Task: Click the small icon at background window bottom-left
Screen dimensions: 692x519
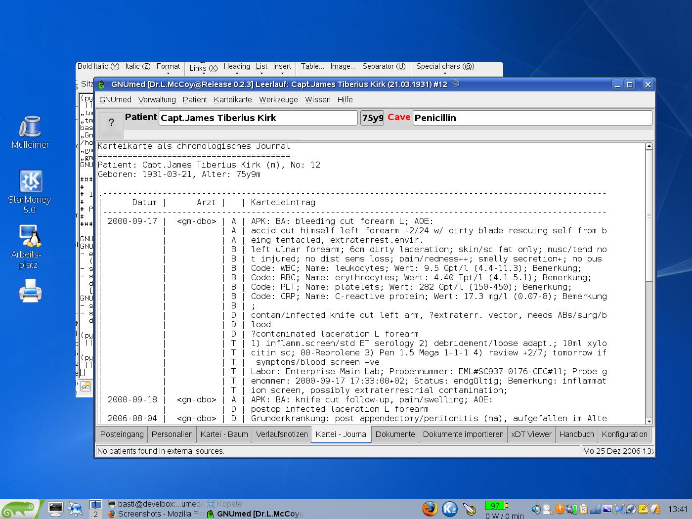Action: pos(86,386)
